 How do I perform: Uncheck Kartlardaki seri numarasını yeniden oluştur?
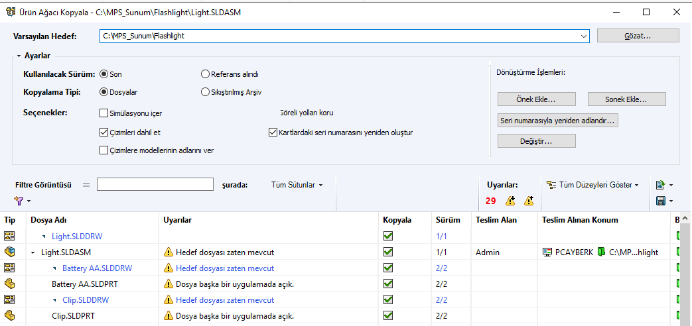click(273, 132)
